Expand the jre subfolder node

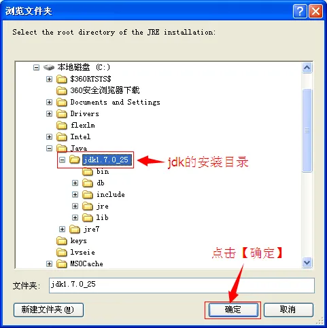[75, 206]
